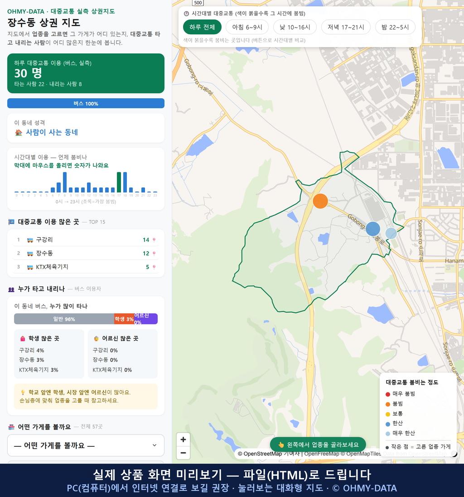Click the purple 어르신 0% bar segment
This screenshot has height=497, width=464.
pyautogui.click(x=146, y=319)
